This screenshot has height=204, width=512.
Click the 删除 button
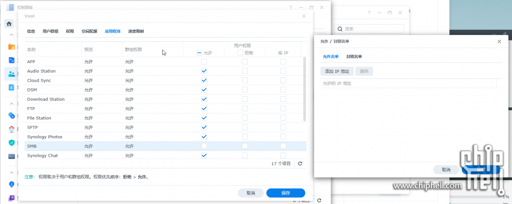[364, 72]
